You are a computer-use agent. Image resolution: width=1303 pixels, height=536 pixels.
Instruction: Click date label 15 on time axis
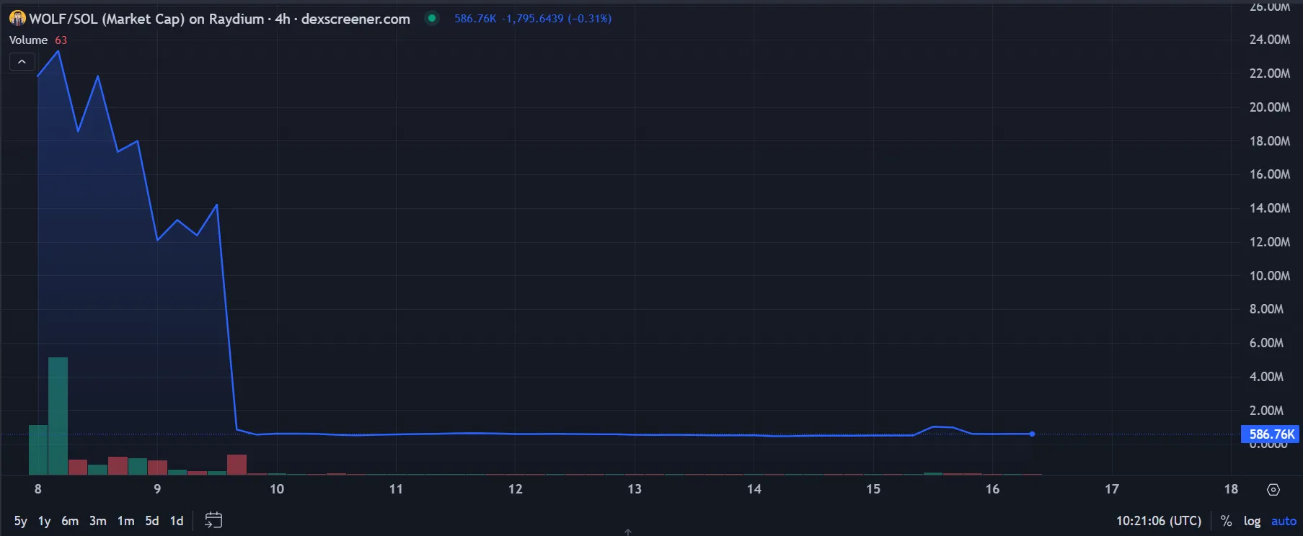coord(873,489)
